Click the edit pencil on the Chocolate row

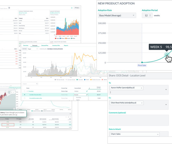pos(87,91)
